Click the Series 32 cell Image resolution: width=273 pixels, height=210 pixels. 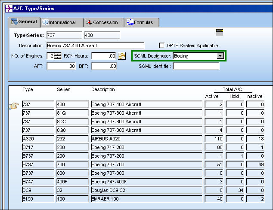(x=72, y=190)
